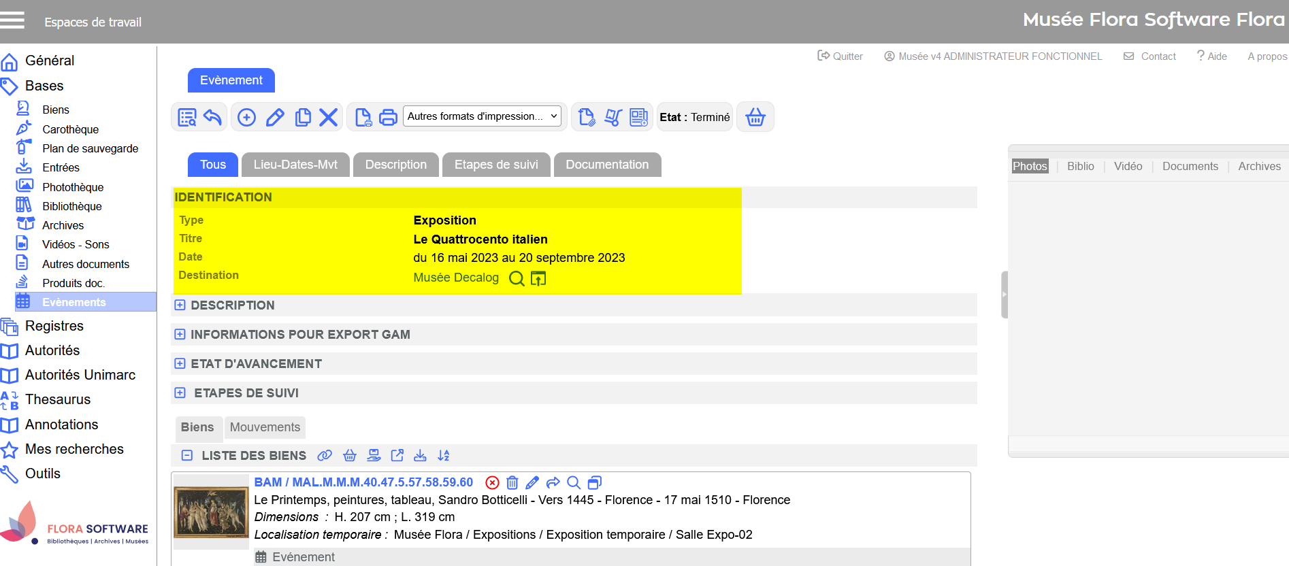Click the pencil edit icon in toolbar

pyautogui.click(x=275, y=117)
